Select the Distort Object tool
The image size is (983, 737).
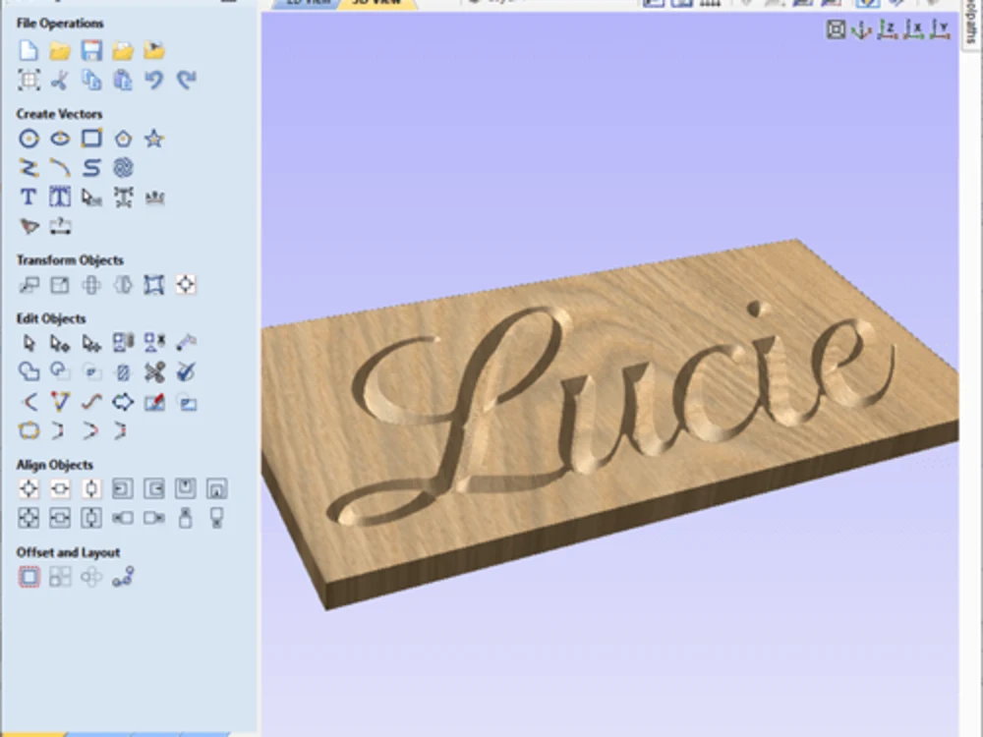(x=154, y=285)
